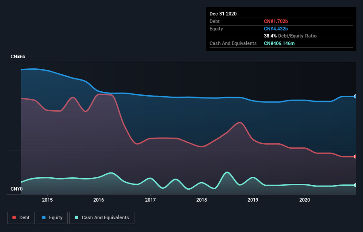Click the Equity label in tooltip

216,29
